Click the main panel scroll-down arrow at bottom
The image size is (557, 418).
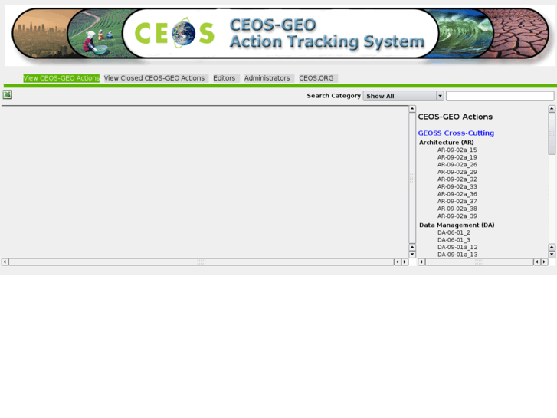412,255
